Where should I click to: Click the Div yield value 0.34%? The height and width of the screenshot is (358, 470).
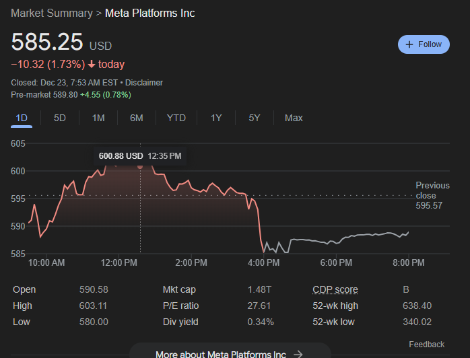pos(261,322)
